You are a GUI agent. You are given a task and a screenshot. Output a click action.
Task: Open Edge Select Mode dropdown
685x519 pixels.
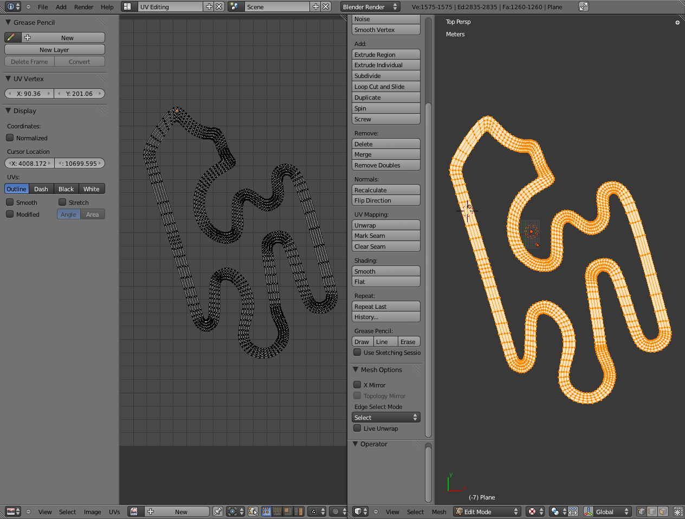pos(386,417)
